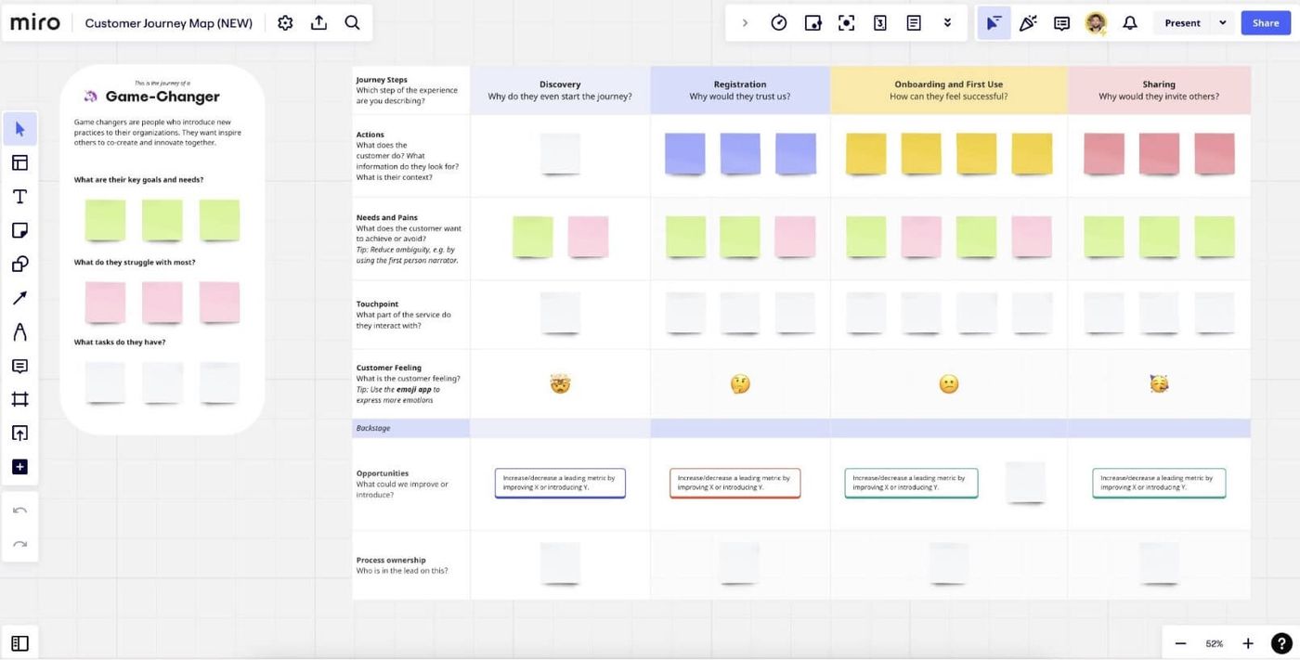
Task: Open the notes icon in top toolbar
Action: (x=914, y=23)
